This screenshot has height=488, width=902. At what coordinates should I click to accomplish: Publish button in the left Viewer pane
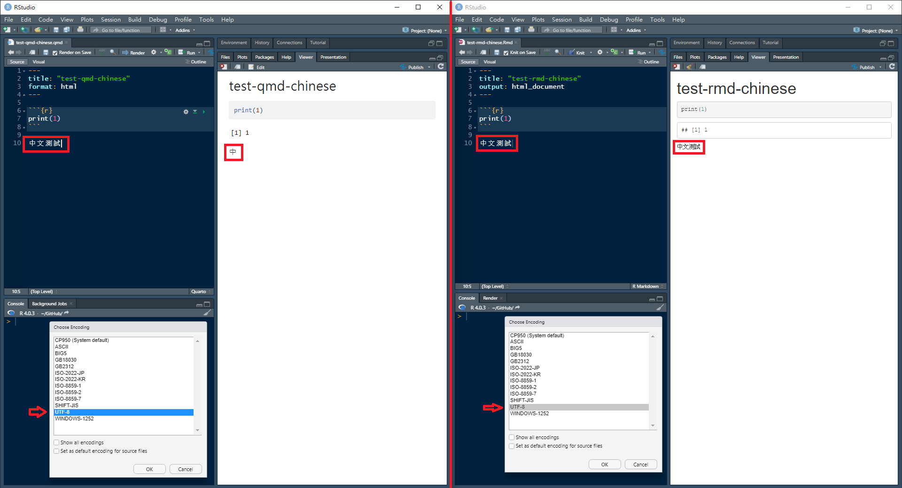point(412,67)
